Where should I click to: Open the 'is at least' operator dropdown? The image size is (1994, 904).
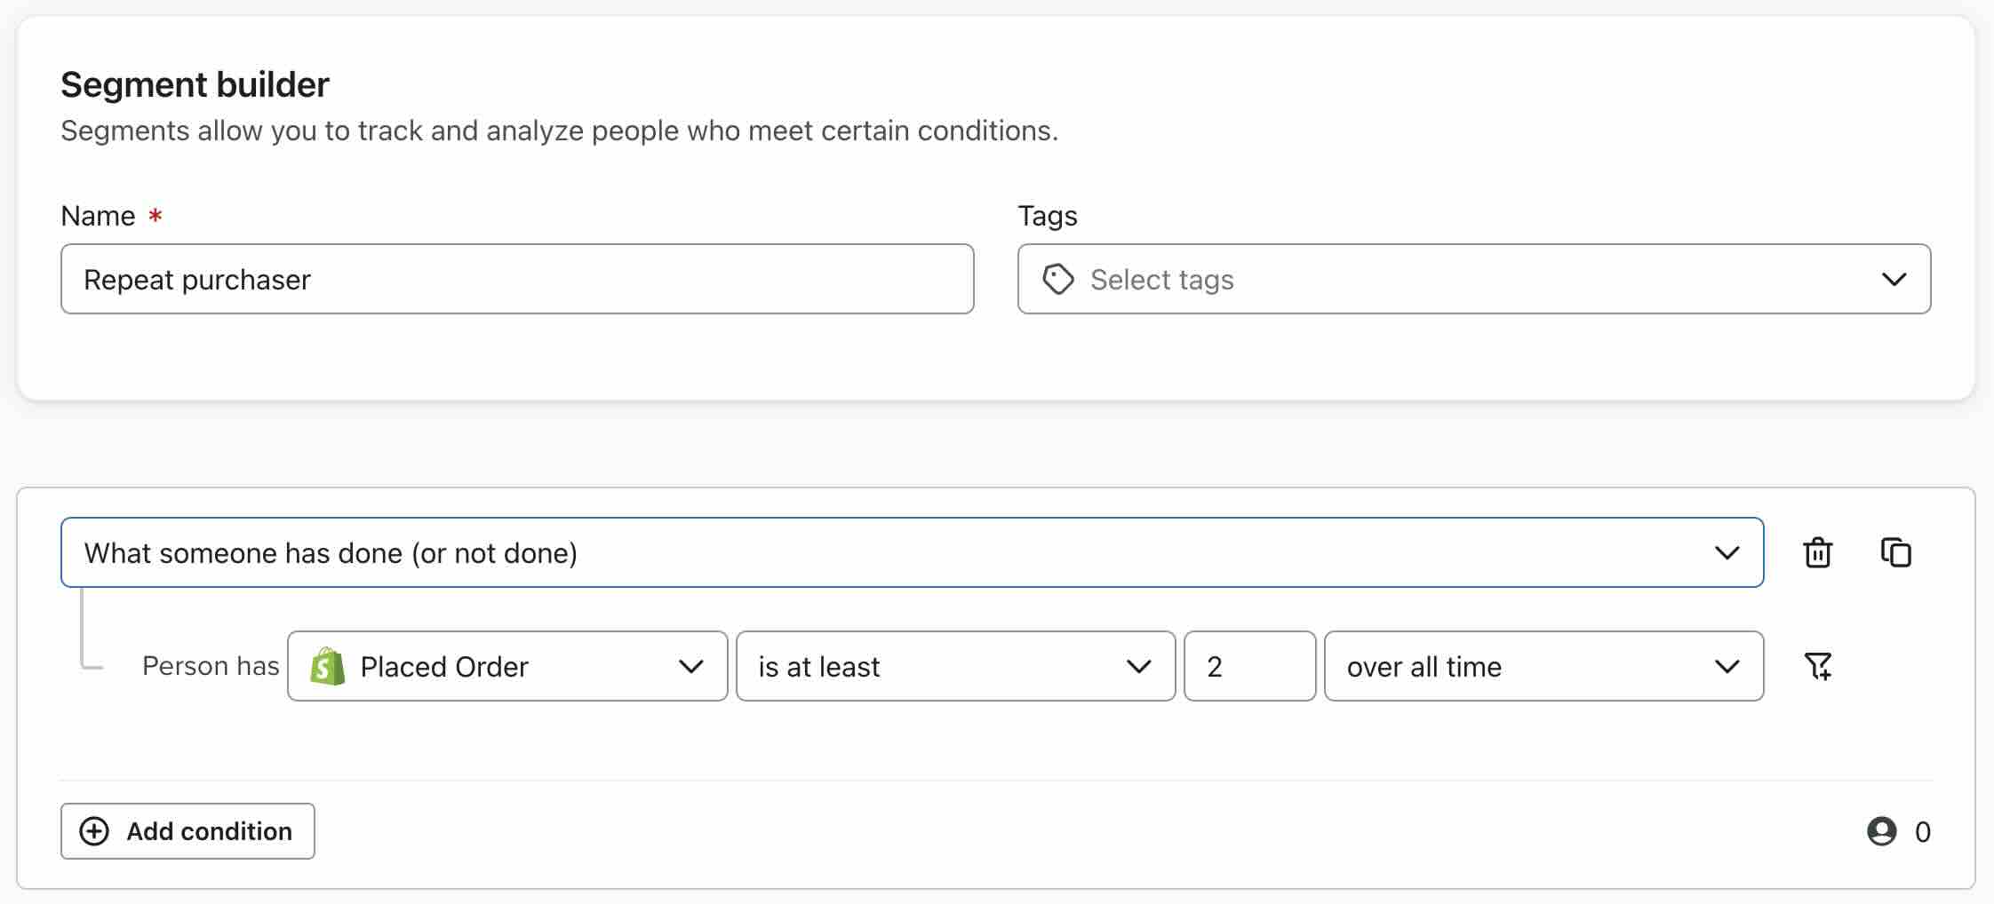955,666
